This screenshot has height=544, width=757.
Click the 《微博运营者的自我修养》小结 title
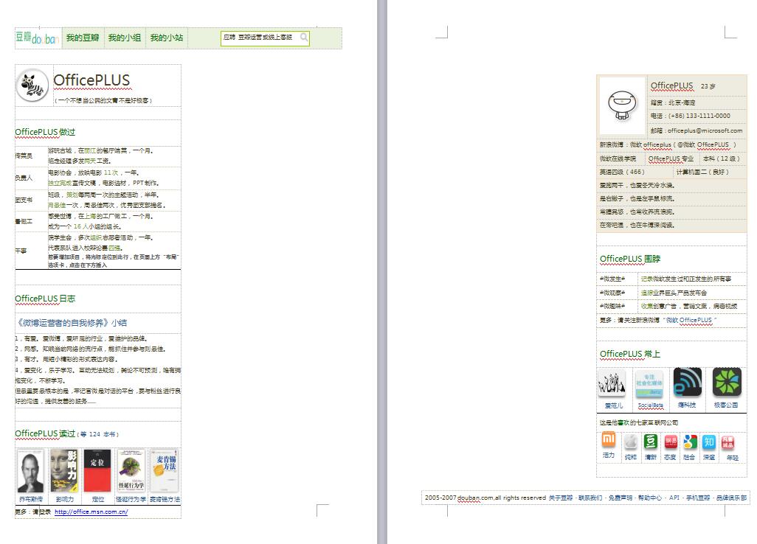71,322
